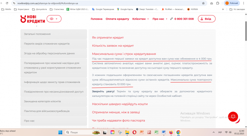Select Інформація щодо захисту прав споживачів
The image size is (247, 136).
[x=54, y=82]
